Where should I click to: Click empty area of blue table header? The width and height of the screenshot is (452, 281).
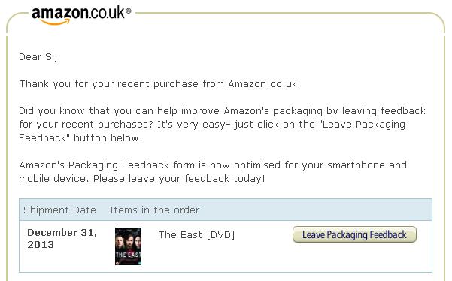pos(314,210)
